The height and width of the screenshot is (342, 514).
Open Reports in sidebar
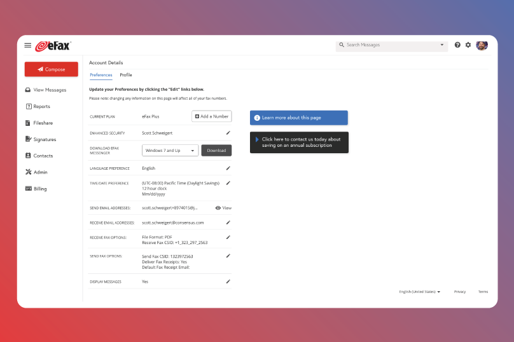(x=38, y=106)
